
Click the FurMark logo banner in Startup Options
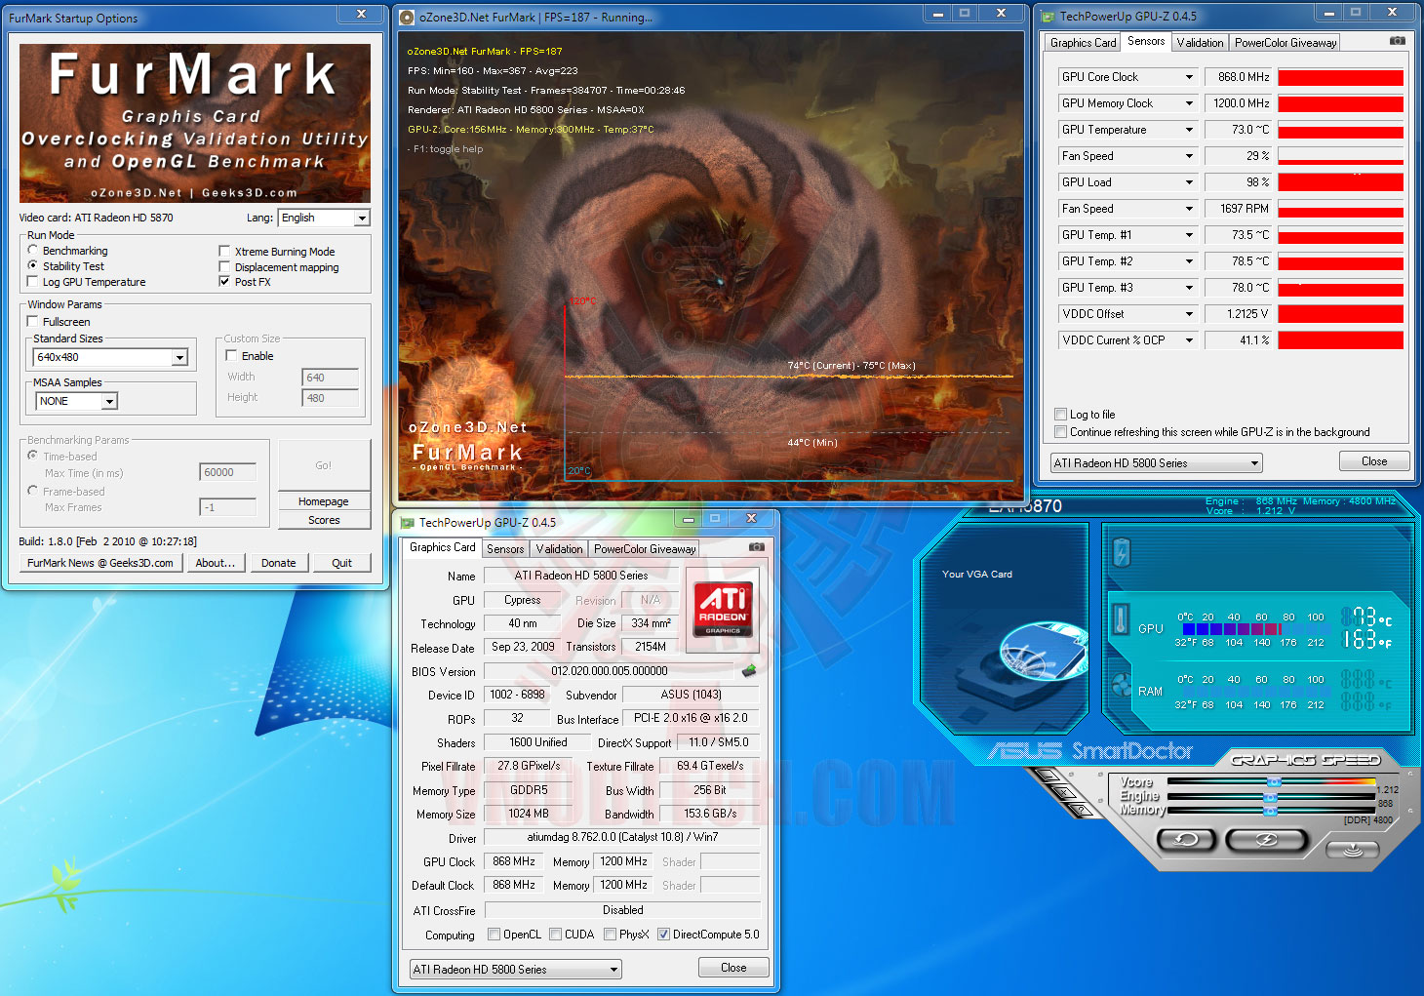(x=195, y=123)
